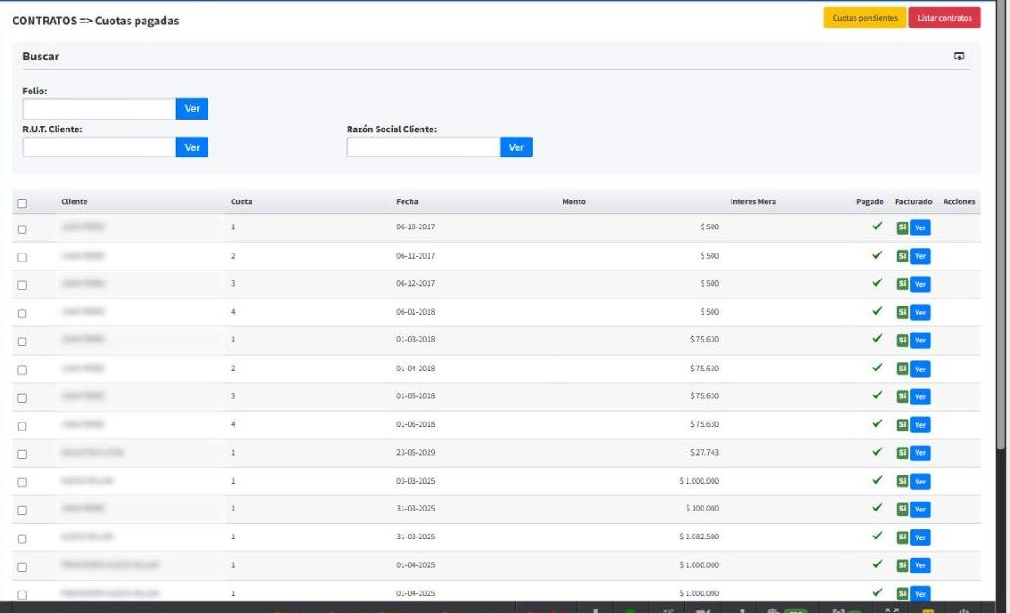Check the row dated 06-10-2017
Screen dimensions: 1010x613
pos(22,229)
